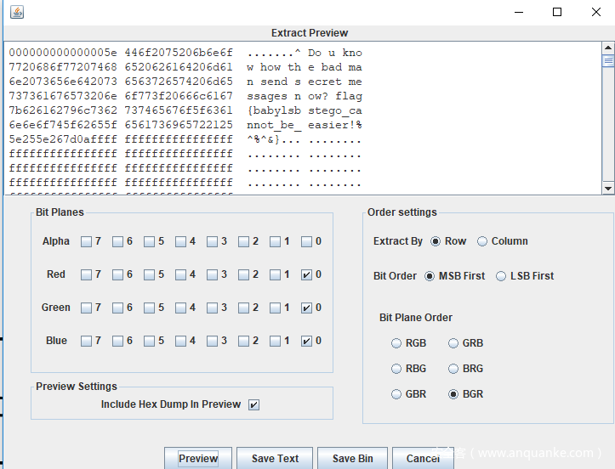Click the Save Text button
The height and width of the screenshot is (469, 615).
point(275,459)
